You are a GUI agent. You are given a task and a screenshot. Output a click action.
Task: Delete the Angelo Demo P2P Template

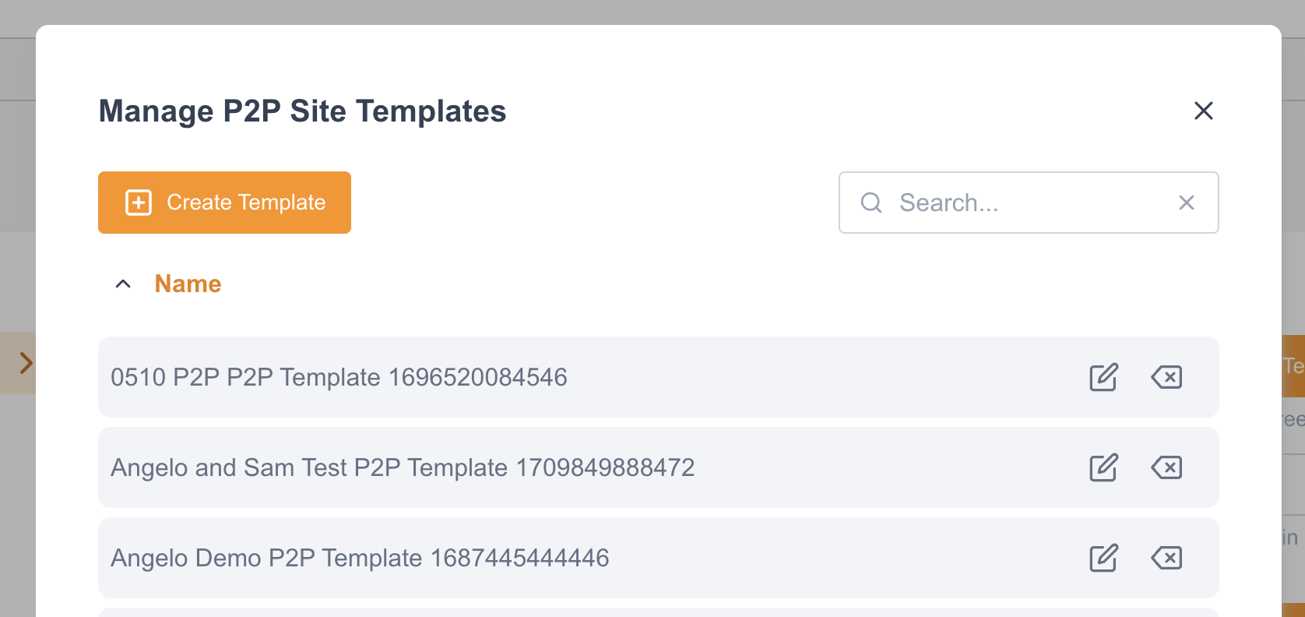click(1166, 558)
